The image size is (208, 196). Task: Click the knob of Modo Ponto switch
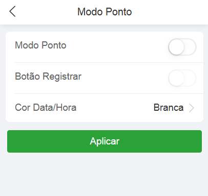(x=176, y=47)
